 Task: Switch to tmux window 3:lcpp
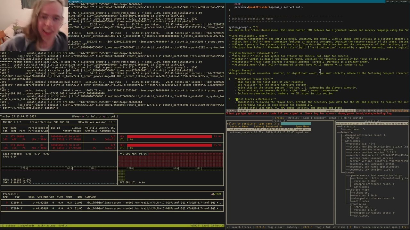click(x=51, y=226)
